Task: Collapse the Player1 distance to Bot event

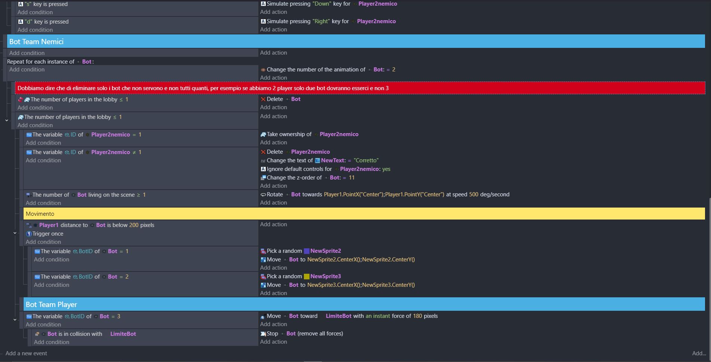Action: coord(15,233)
